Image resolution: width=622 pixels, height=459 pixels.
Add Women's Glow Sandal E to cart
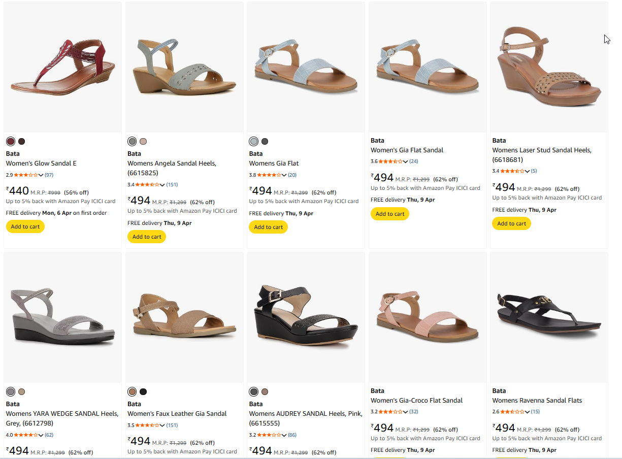pyautogui.click(x=25, y=226)
